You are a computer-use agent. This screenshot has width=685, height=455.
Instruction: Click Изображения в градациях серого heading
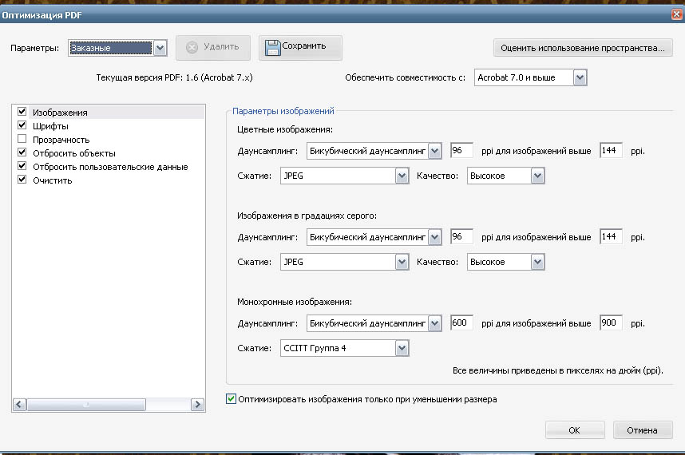307,216
